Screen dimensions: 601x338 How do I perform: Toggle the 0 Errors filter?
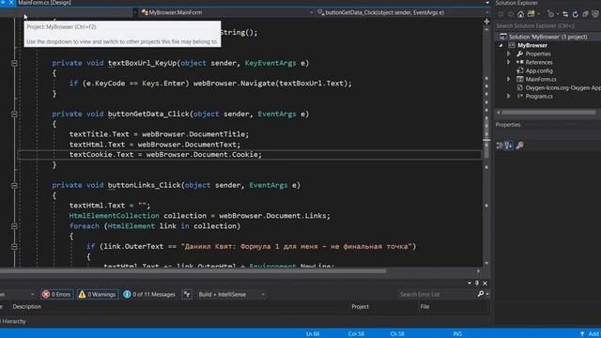[x=56, y=294]
